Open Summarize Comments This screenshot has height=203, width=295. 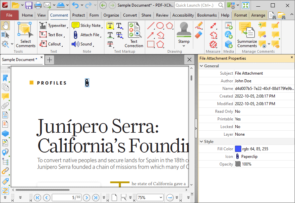pos(247,34)
